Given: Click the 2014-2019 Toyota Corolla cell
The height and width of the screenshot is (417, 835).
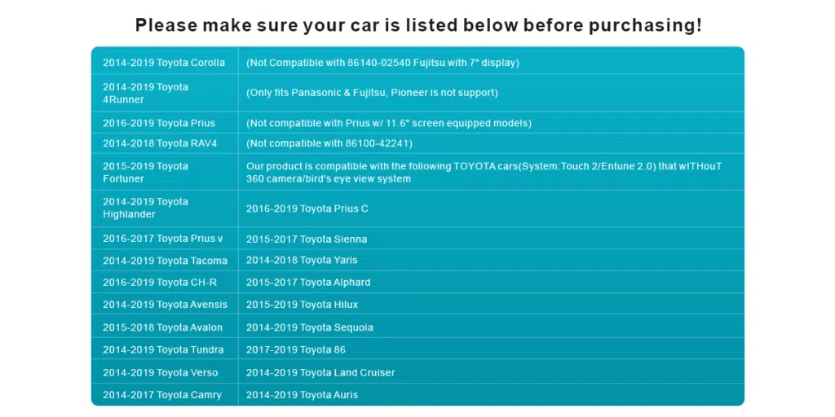Looking at the screenshot, I should (x=164, y=63).
